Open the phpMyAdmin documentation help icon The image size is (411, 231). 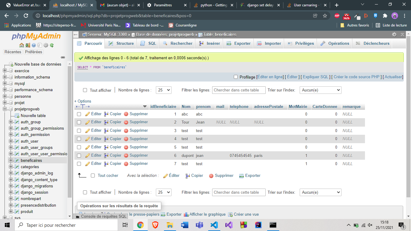34,45
